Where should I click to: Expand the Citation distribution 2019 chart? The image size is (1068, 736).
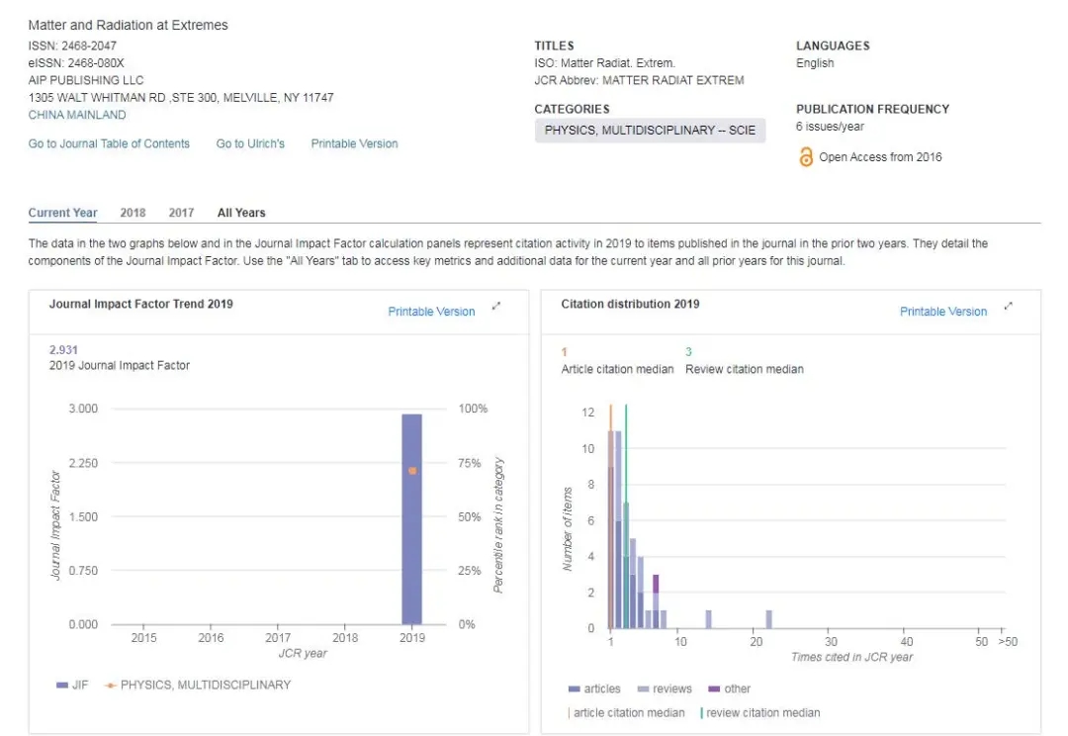[1008, 307]
